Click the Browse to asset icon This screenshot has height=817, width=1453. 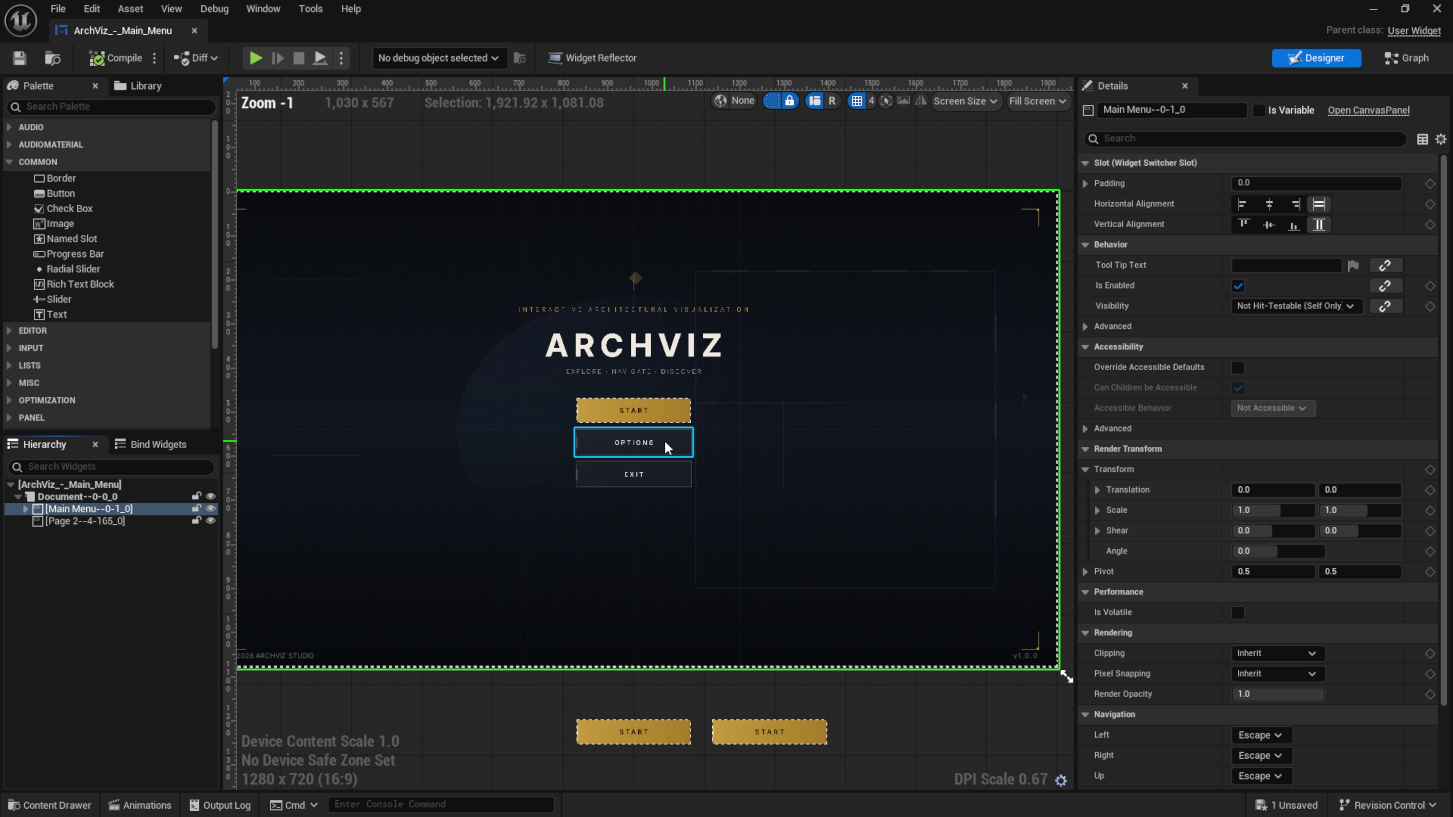tap(53, 58)
